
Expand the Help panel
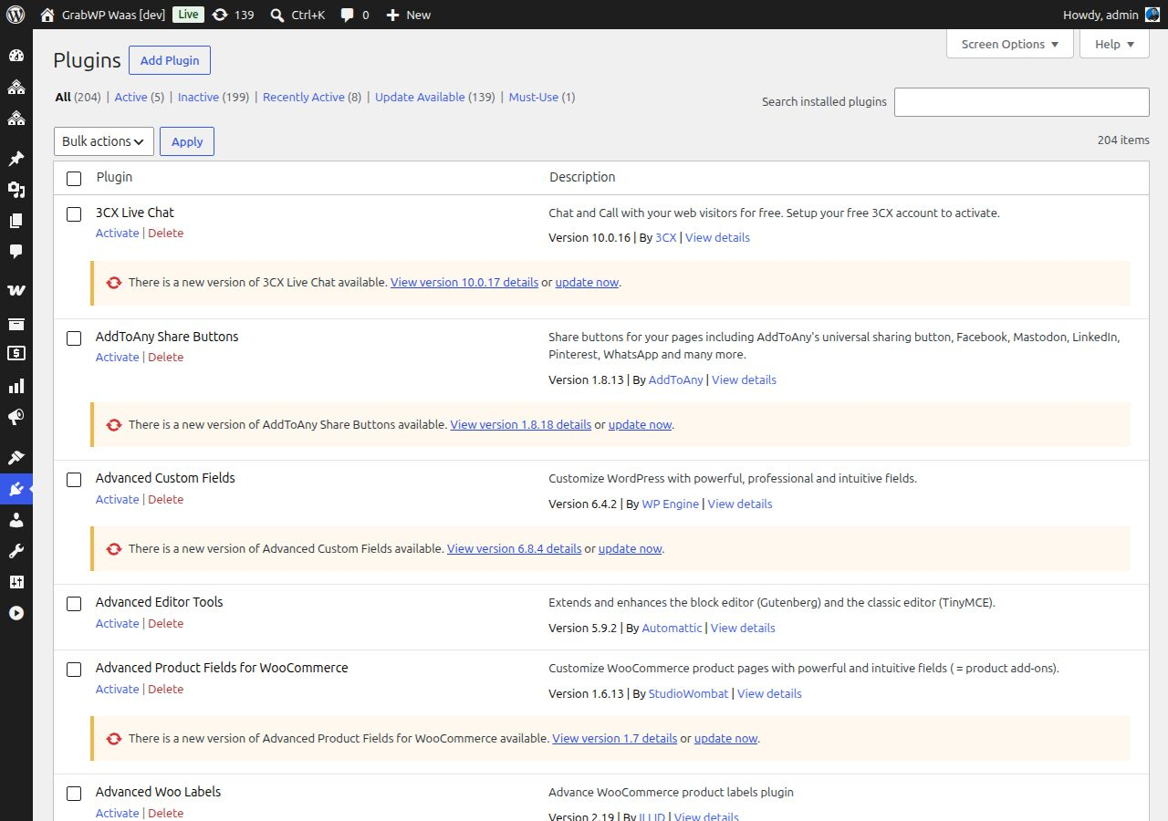1114,44
